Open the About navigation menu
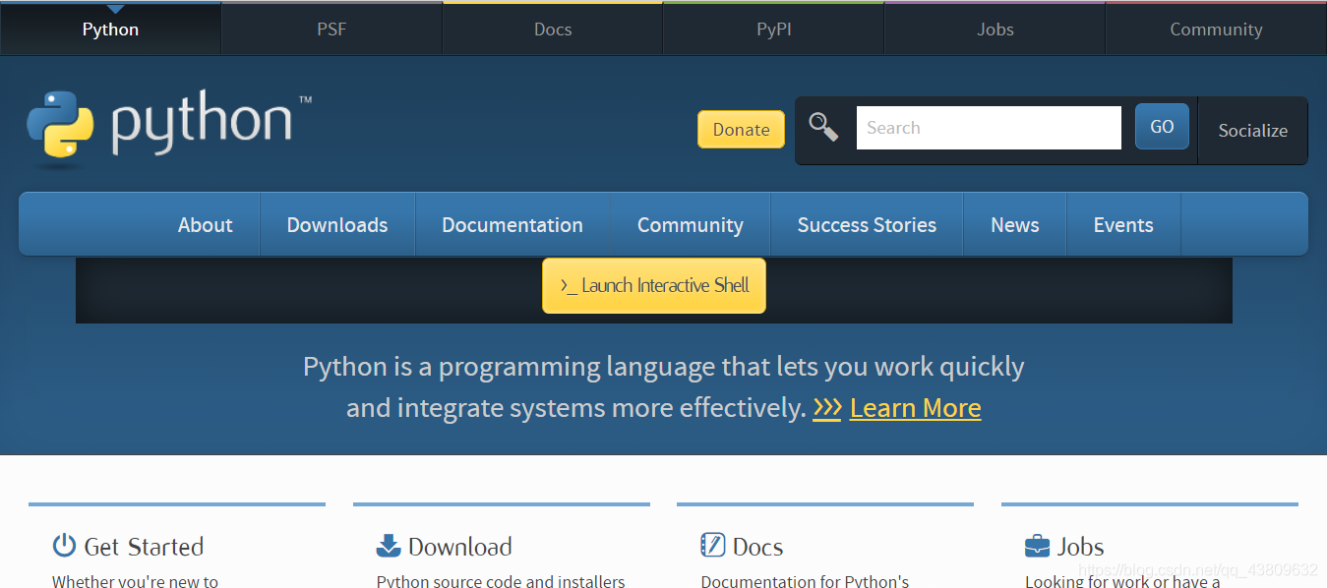 pos(205,225)
